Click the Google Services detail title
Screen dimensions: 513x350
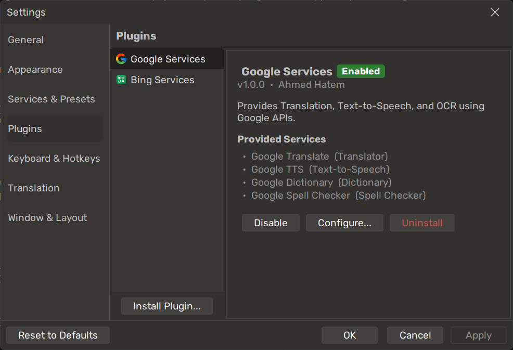tap(287, 72)
